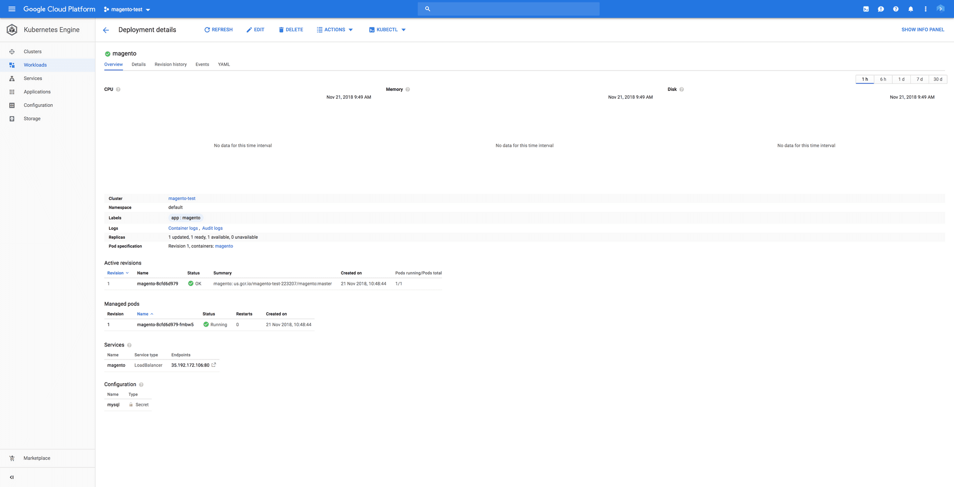Click the user account avatar
Screen dimensions: 954x487
point(941,9)
